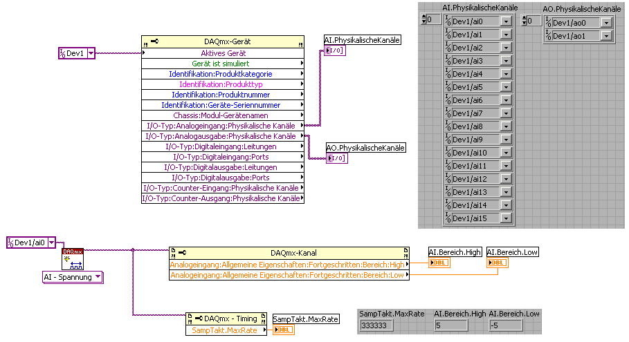
Task: Open the Dev1 device constant dropdown
Action: point(91,53)
